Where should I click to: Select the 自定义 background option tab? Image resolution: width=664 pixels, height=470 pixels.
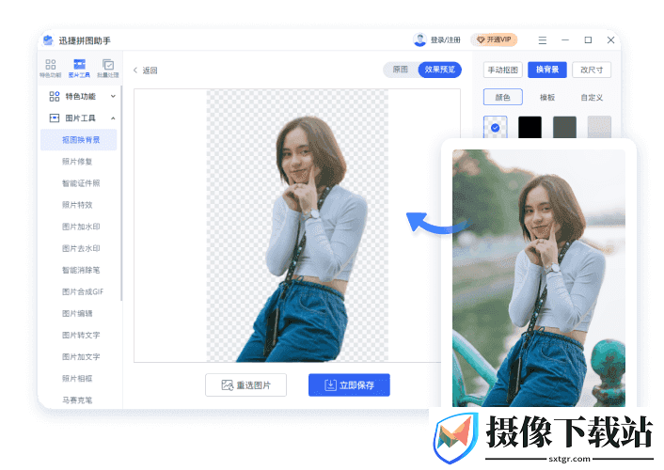(592, 98)
